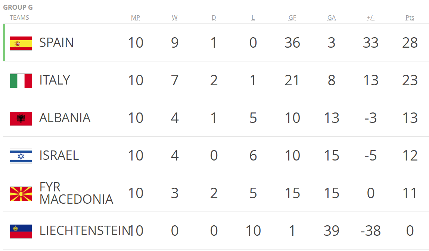
Task: Open the FYR MACEDONIA team page
Action: 76,193
